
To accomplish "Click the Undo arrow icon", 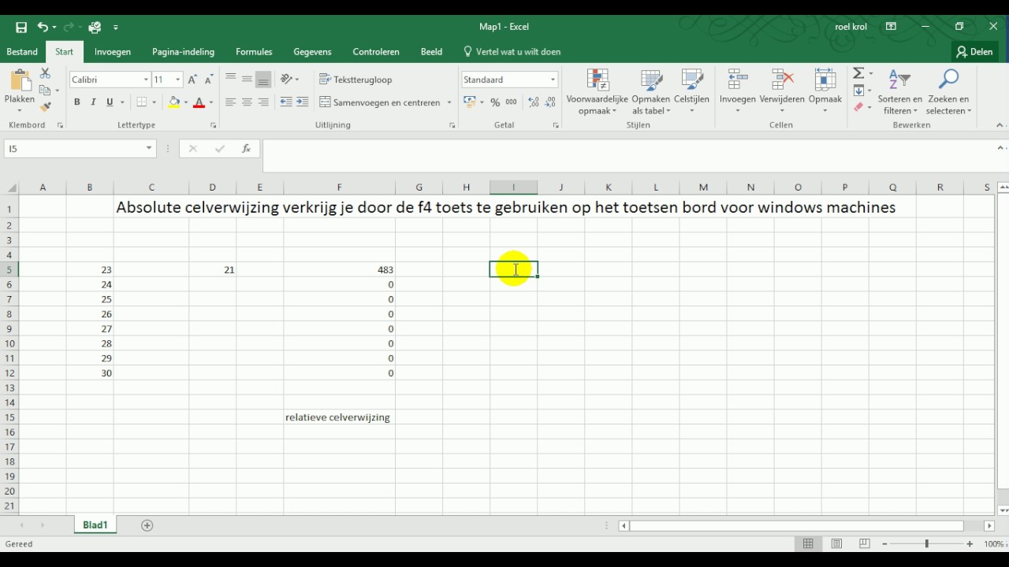I will 43,27.
